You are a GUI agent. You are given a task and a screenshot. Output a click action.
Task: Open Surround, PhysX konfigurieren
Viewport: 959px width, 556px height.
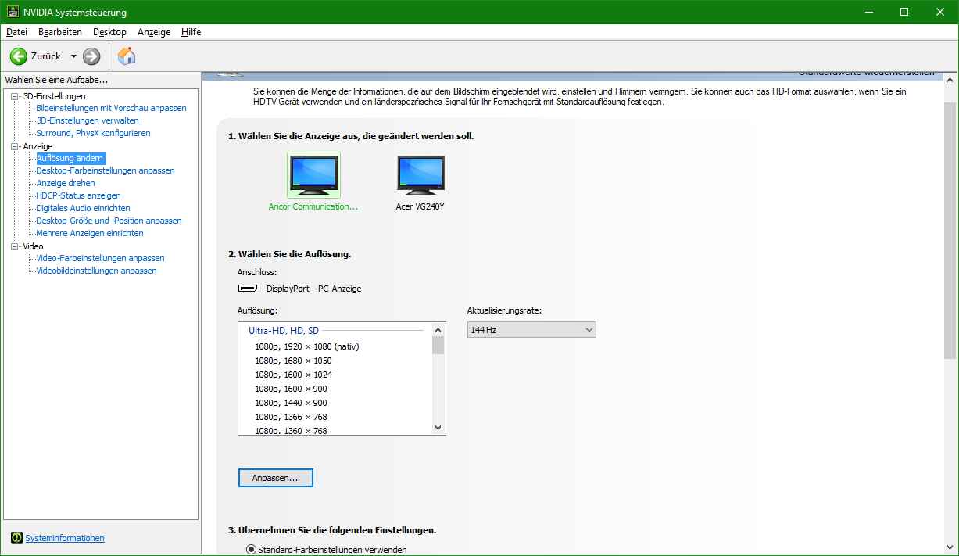pyautogui.click(x=93, y=133)
